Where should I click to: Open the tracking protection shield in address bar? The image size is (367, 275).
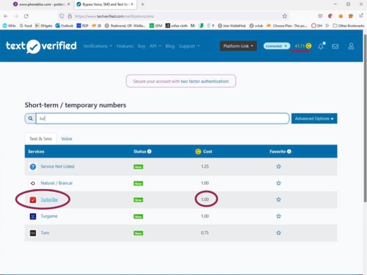pyautogui.click(x=62, y=16)
